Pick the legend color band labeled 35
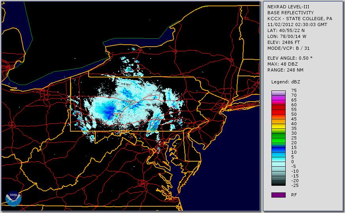 pyautogui.click(x=278, y=128)
